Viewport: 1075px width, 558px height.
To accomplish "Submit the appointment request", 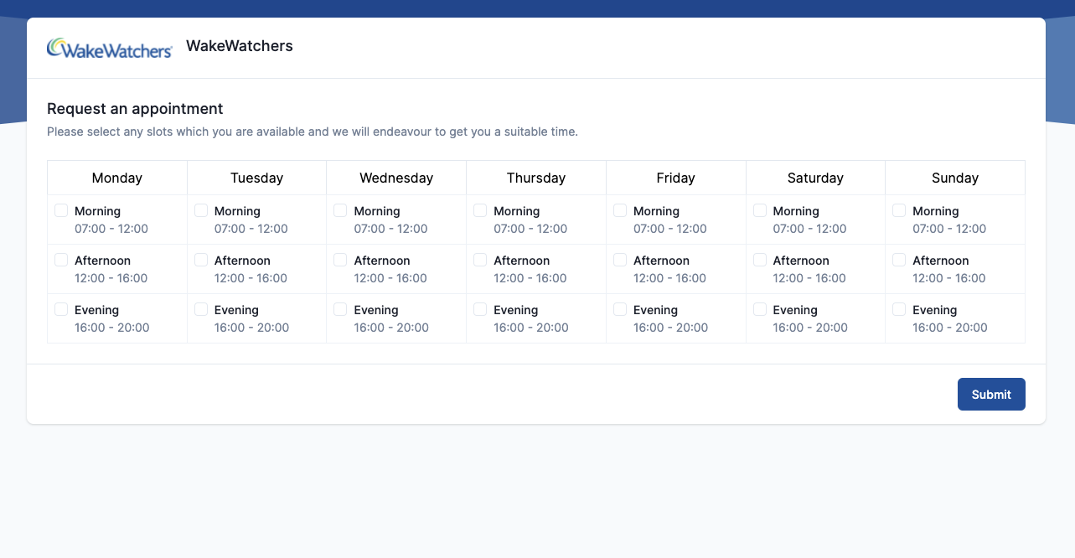I will click(x=991, y=395).
